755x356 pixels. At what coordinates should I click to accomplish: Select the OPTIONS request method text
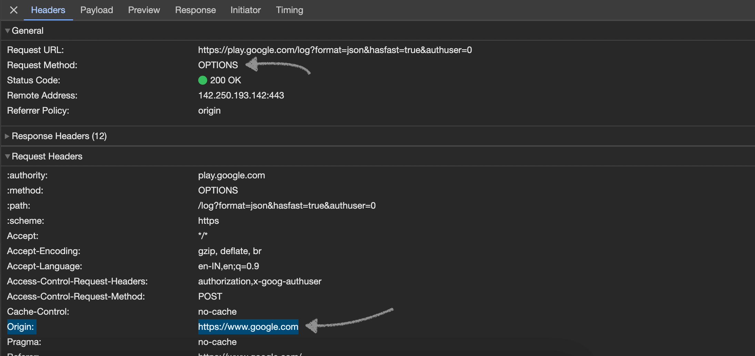point(218,65)
